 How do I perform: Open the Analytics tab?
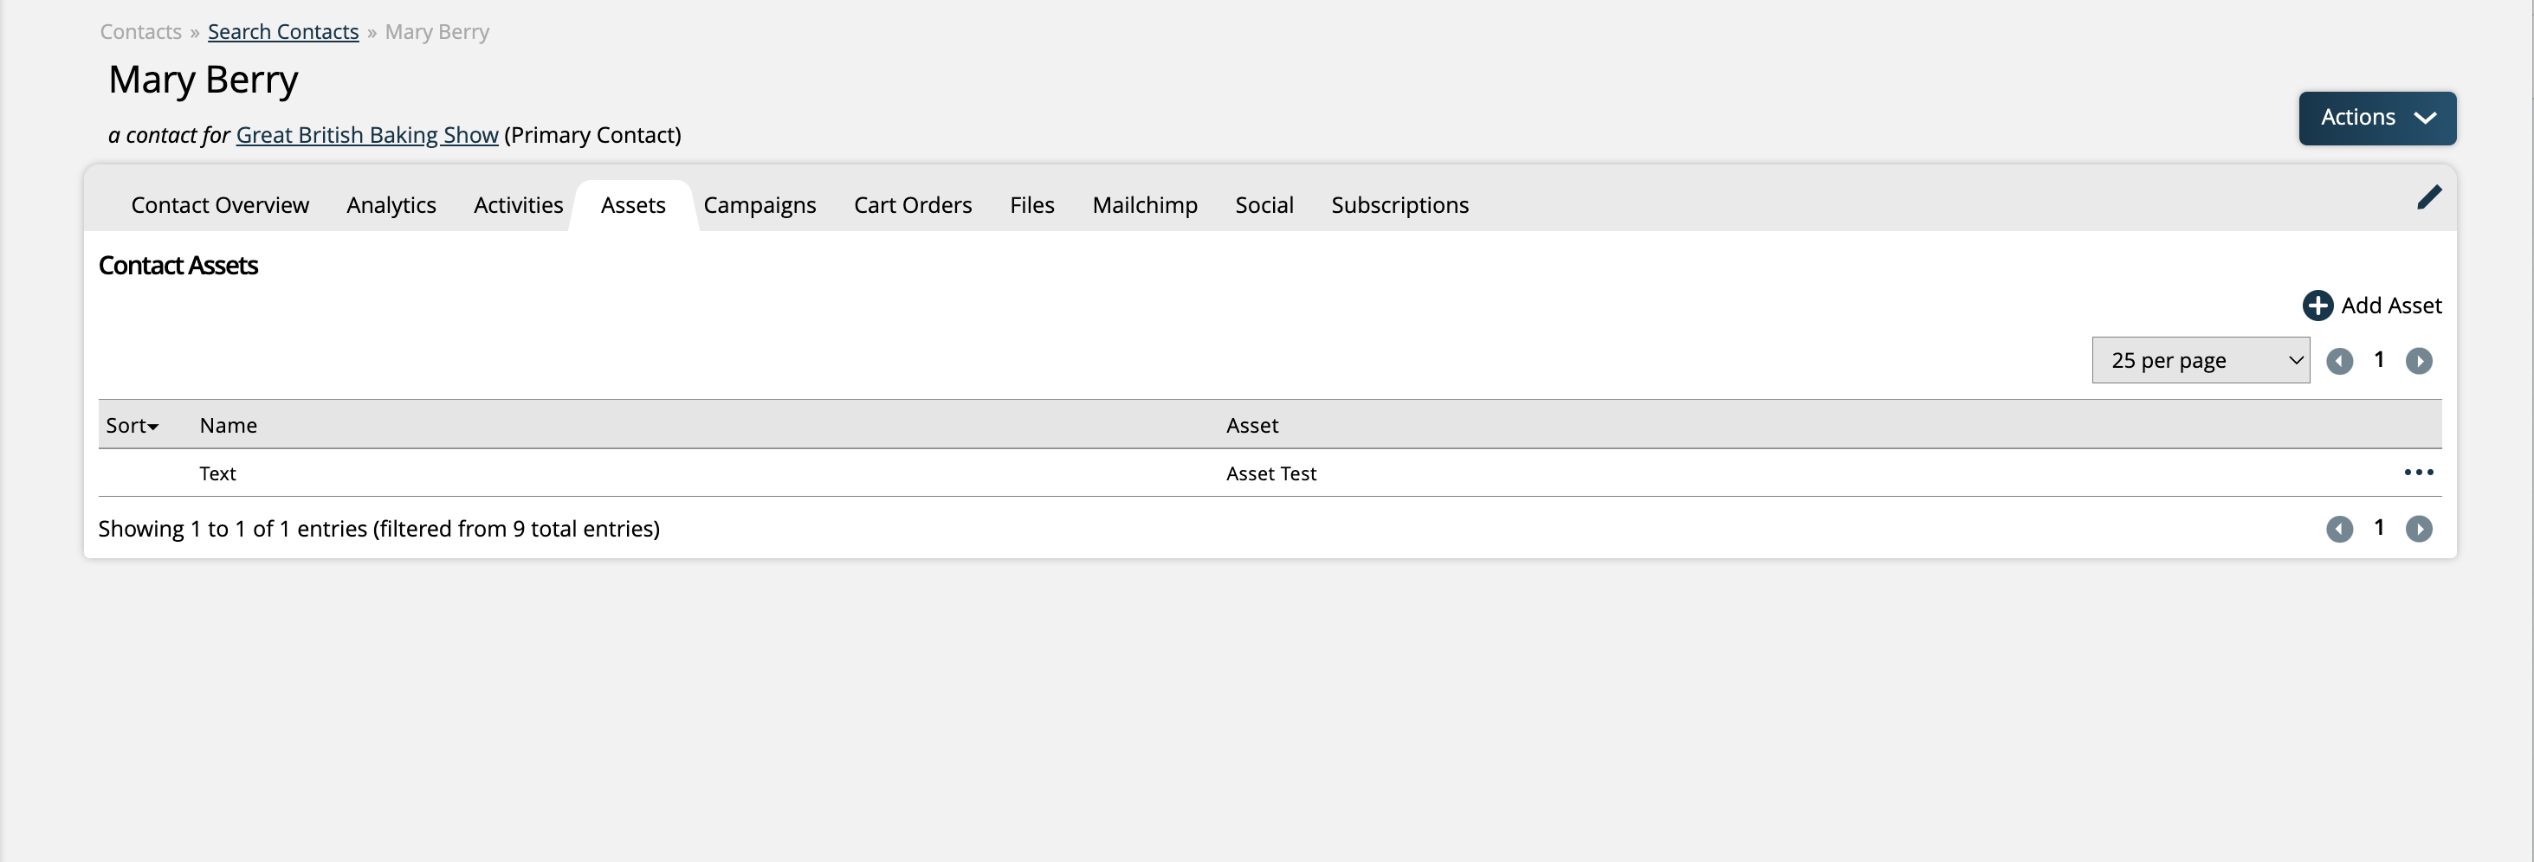[391, 205]
